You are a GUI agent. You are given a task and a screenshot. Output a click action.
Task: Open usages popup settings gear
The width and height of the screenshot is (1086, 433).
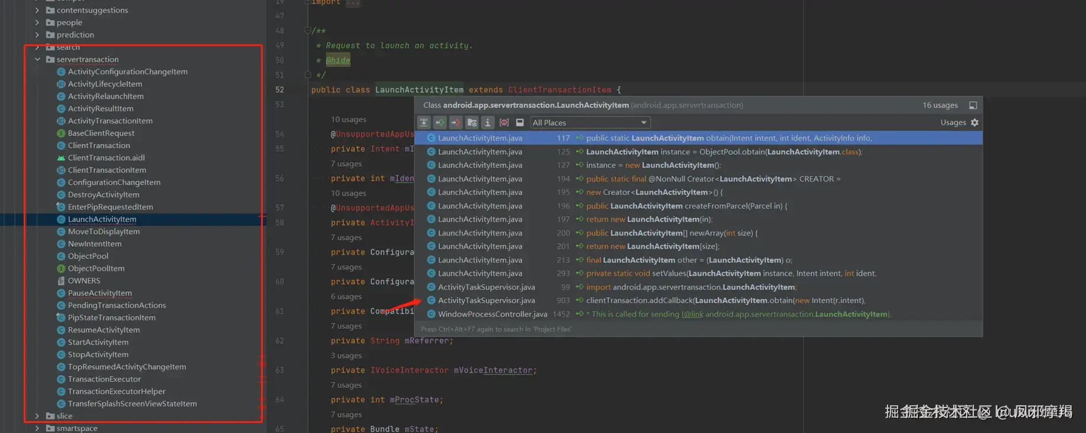click(x=974, y=122)
